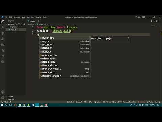162x122 pixels.
Task: Change indentation via Spaces: 4
Action: 79,102
